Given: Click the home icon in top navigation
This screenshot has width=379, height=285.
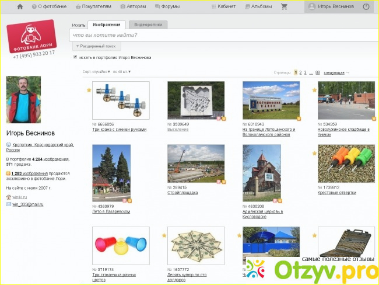Looking at the screenshot, I should [x=20, y=6].
